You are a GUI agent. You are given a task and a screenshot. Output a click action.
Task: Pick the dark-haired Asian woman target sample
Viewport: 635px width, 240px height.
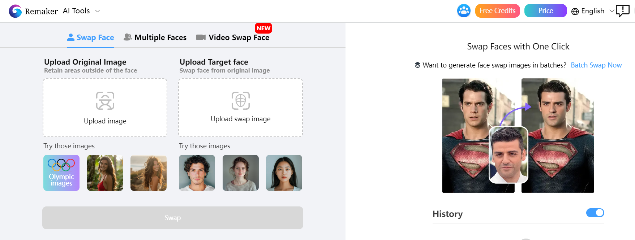click(284, 173)
